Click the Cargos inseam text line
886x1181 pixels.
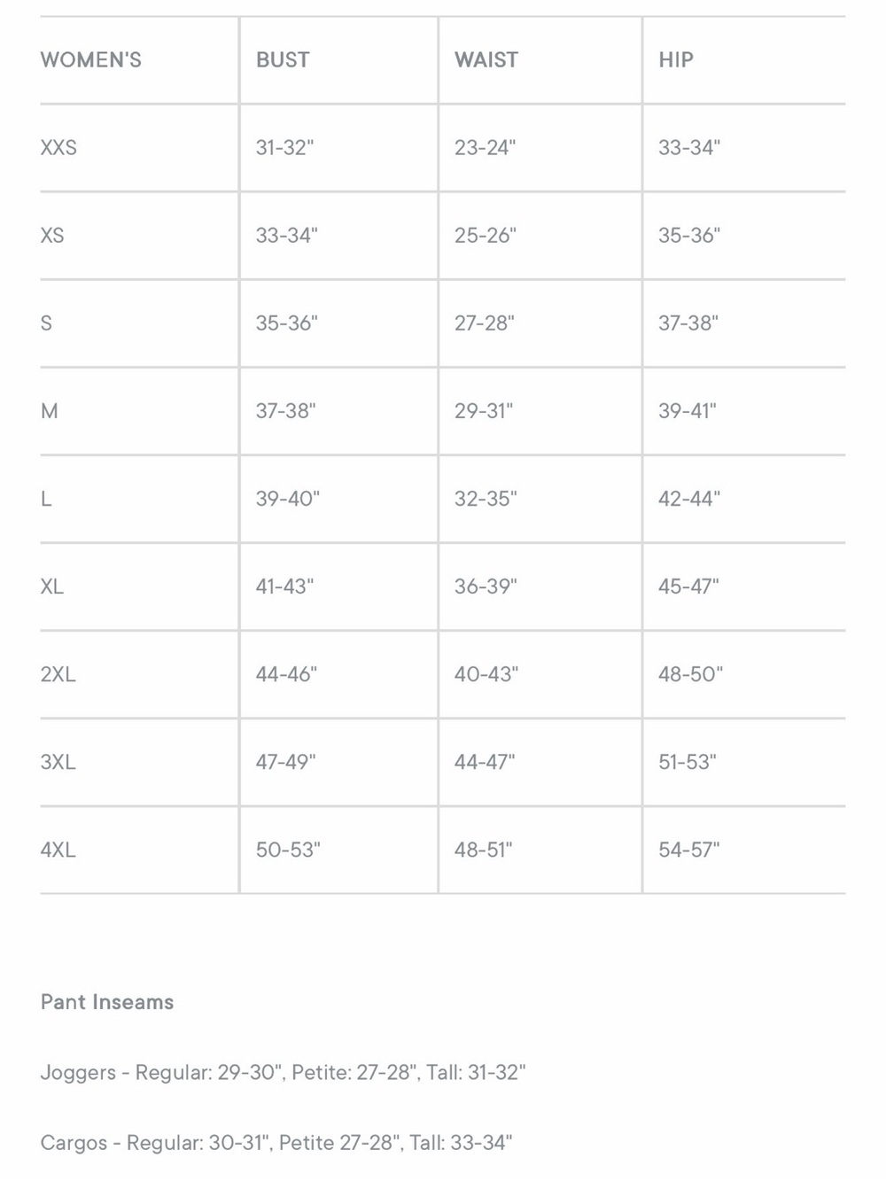276,1143
